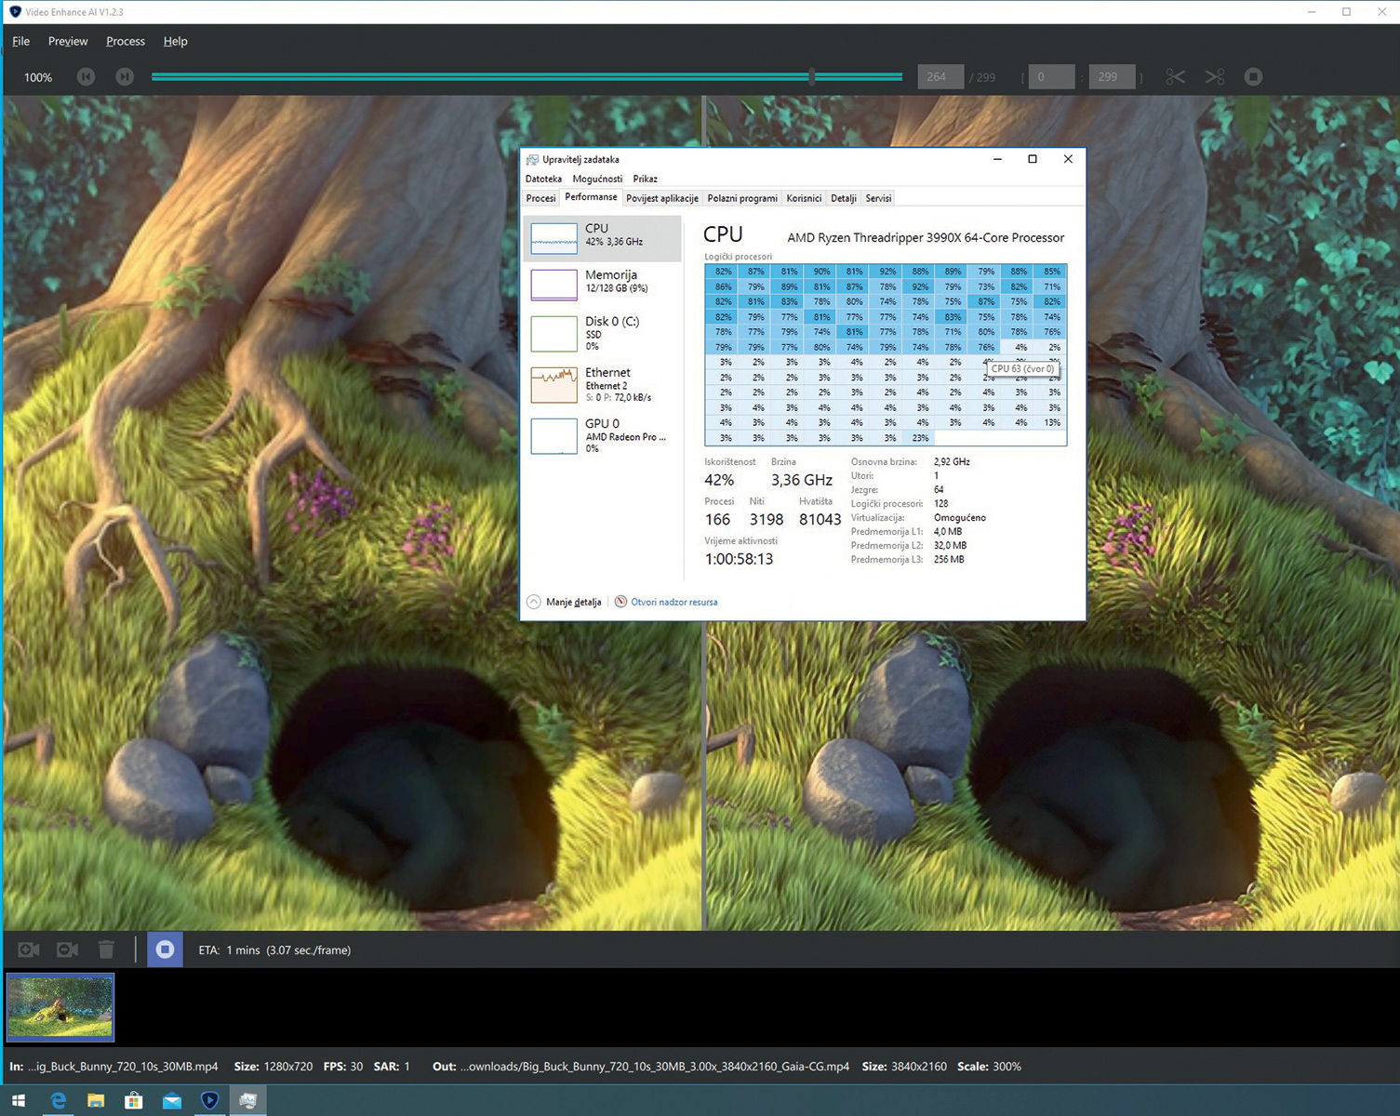Screen dimensions: 1400x1116
Task: Click the current frame number field 264
Action: [937, 77]
